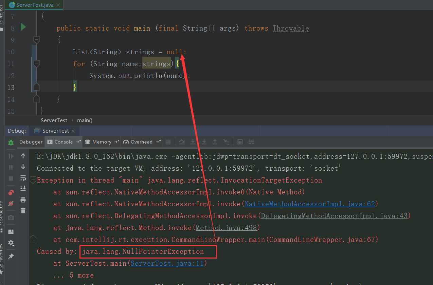The image size is (433, 285).
Task: Click Step Out in debug toolbar
Action: coord(215,142)
